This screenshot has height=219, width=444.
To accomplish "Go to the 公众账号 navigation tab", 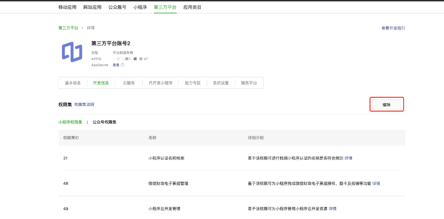I will 117,7.
